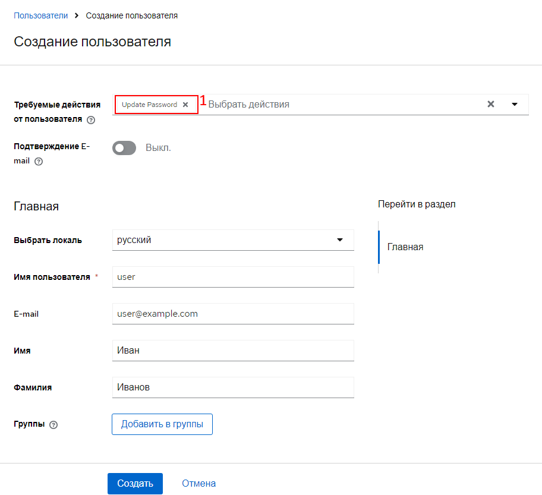This screenshot has width=542, height=495.
Task: Toggle the Подтверждение E-mail switch
Action: pos(124,148)
